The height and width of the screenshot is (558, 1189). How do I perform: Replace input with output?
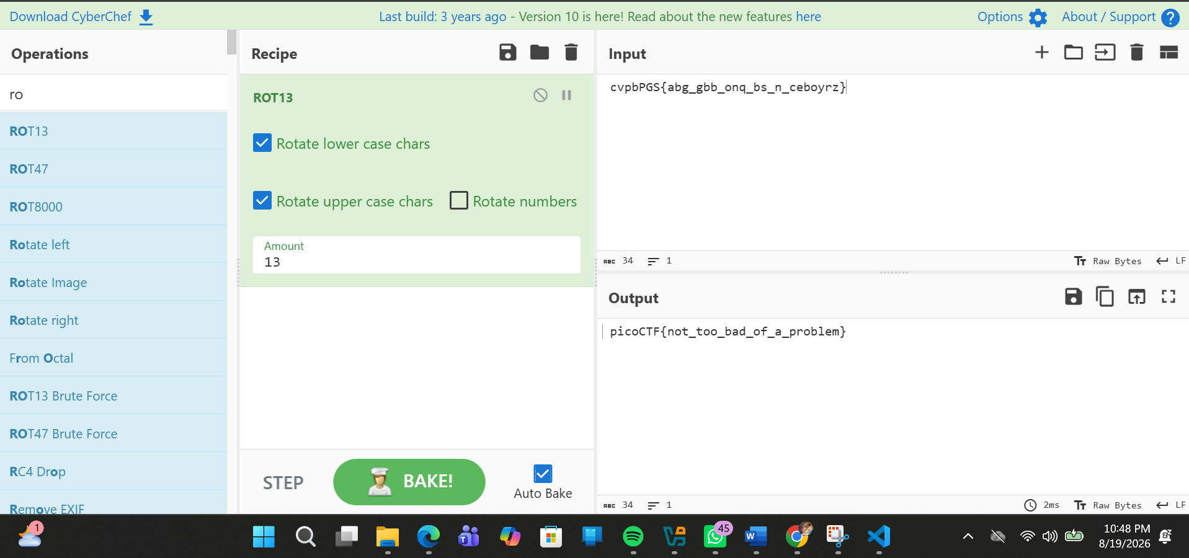point(1136,297)
